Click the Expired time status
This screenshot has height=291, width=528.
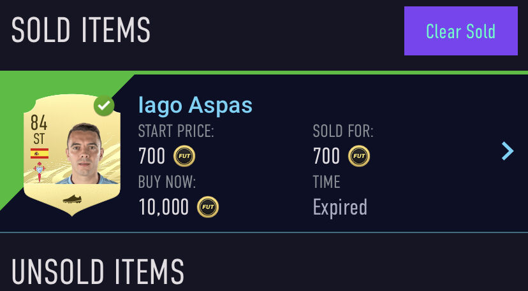340,207
